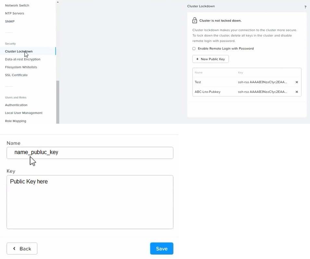
Task: Select Local User Management
Action: click(24, 113)
